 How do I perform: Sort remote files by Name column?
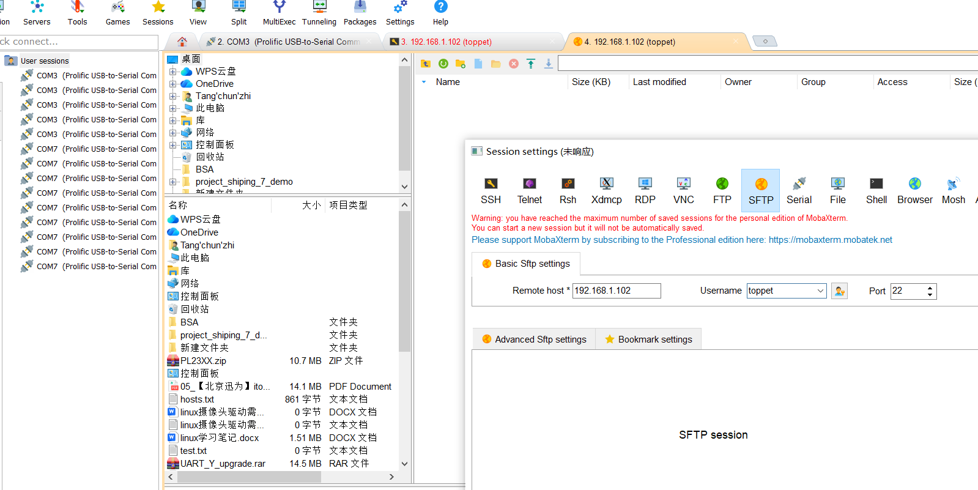448,82
